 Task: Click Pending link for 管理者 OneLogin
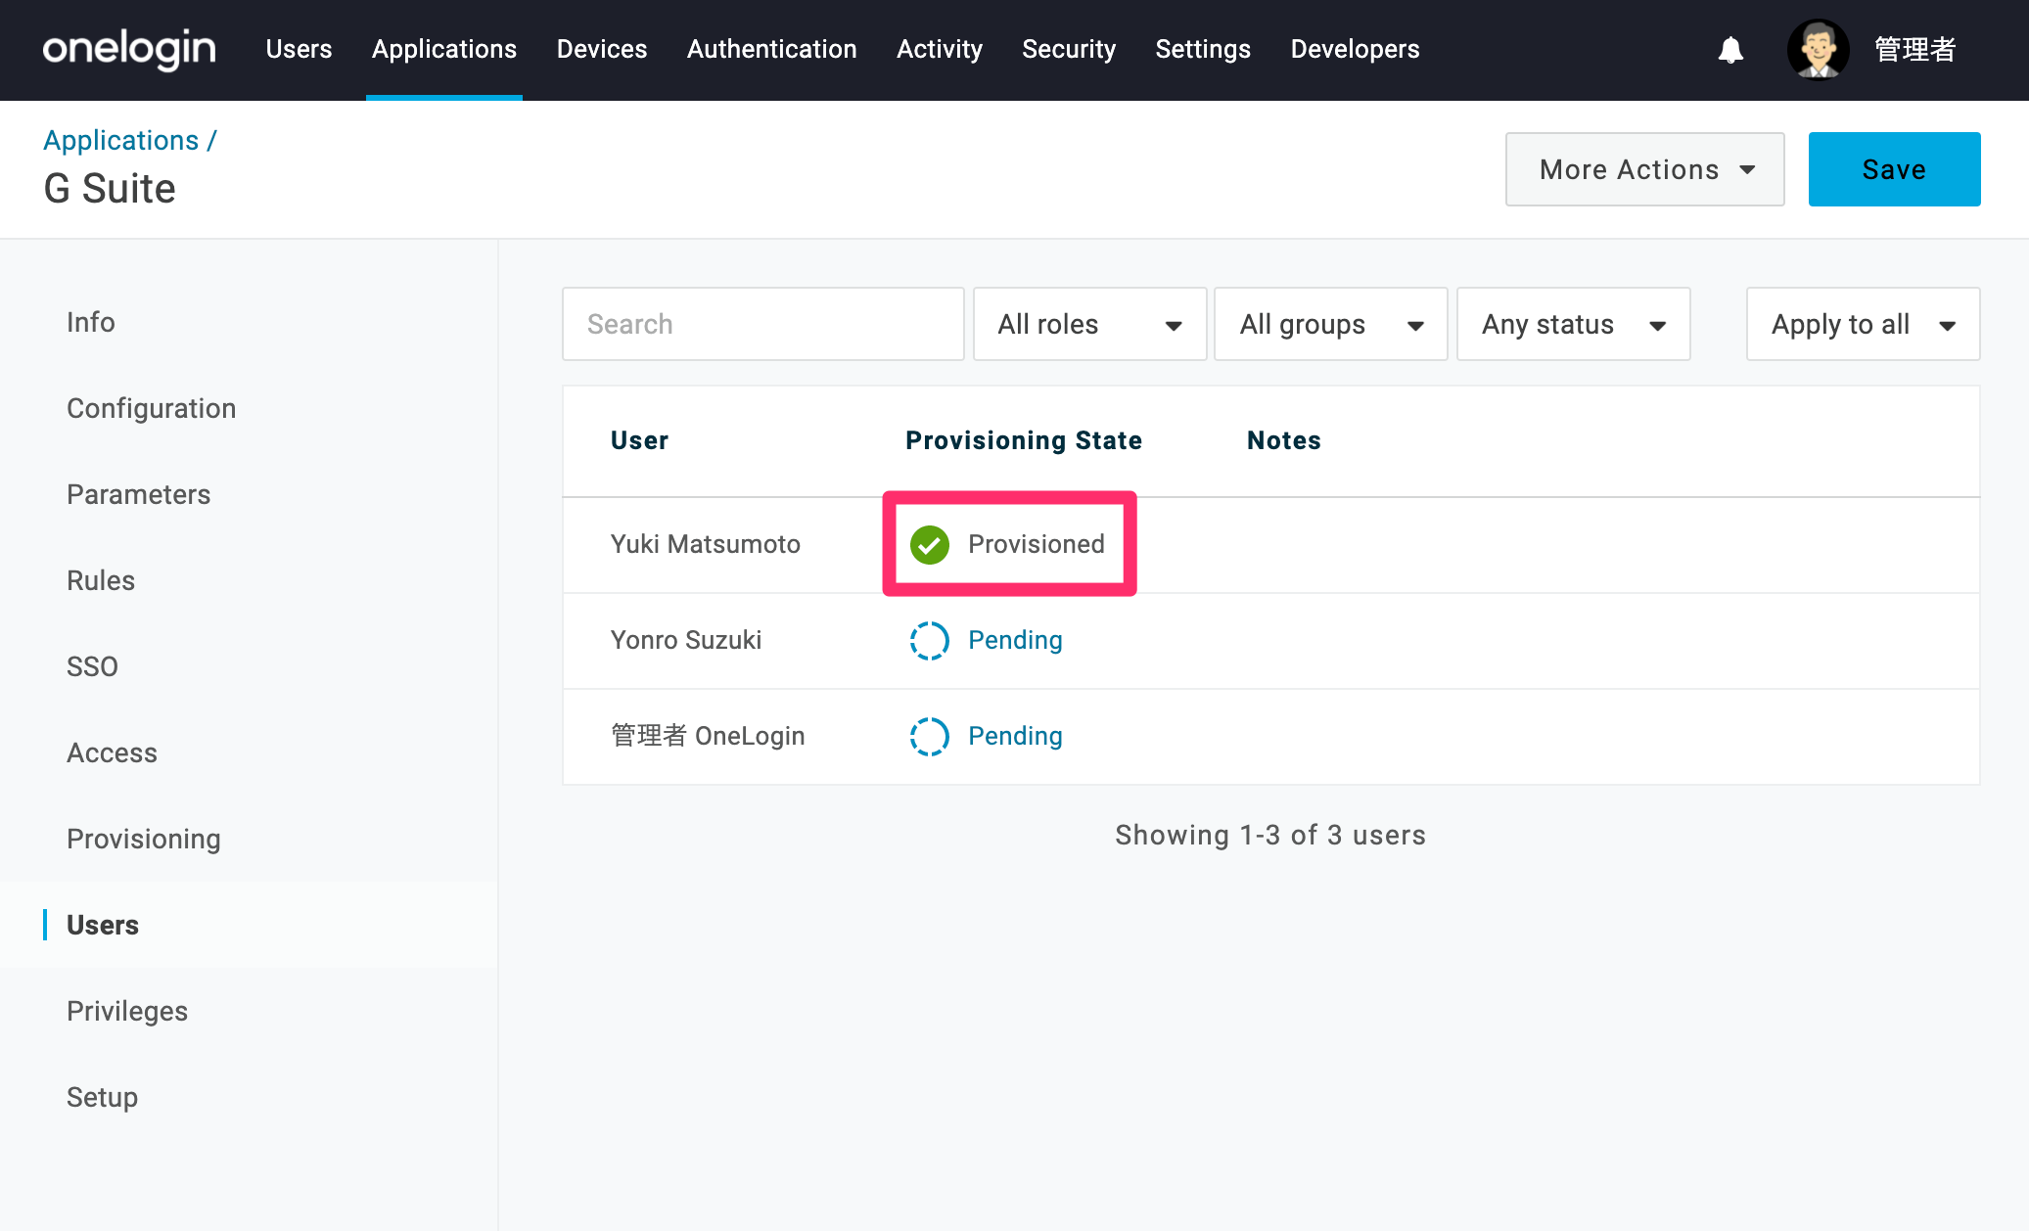tap(1015, 737)
